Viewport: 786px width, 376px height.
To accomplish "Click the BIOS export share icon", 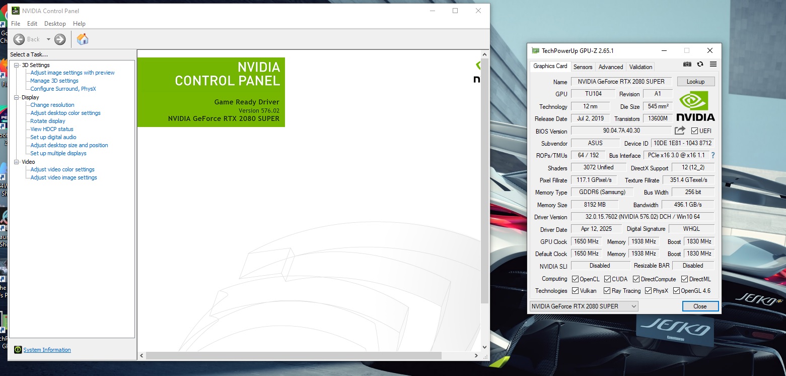I will (680, 131).
